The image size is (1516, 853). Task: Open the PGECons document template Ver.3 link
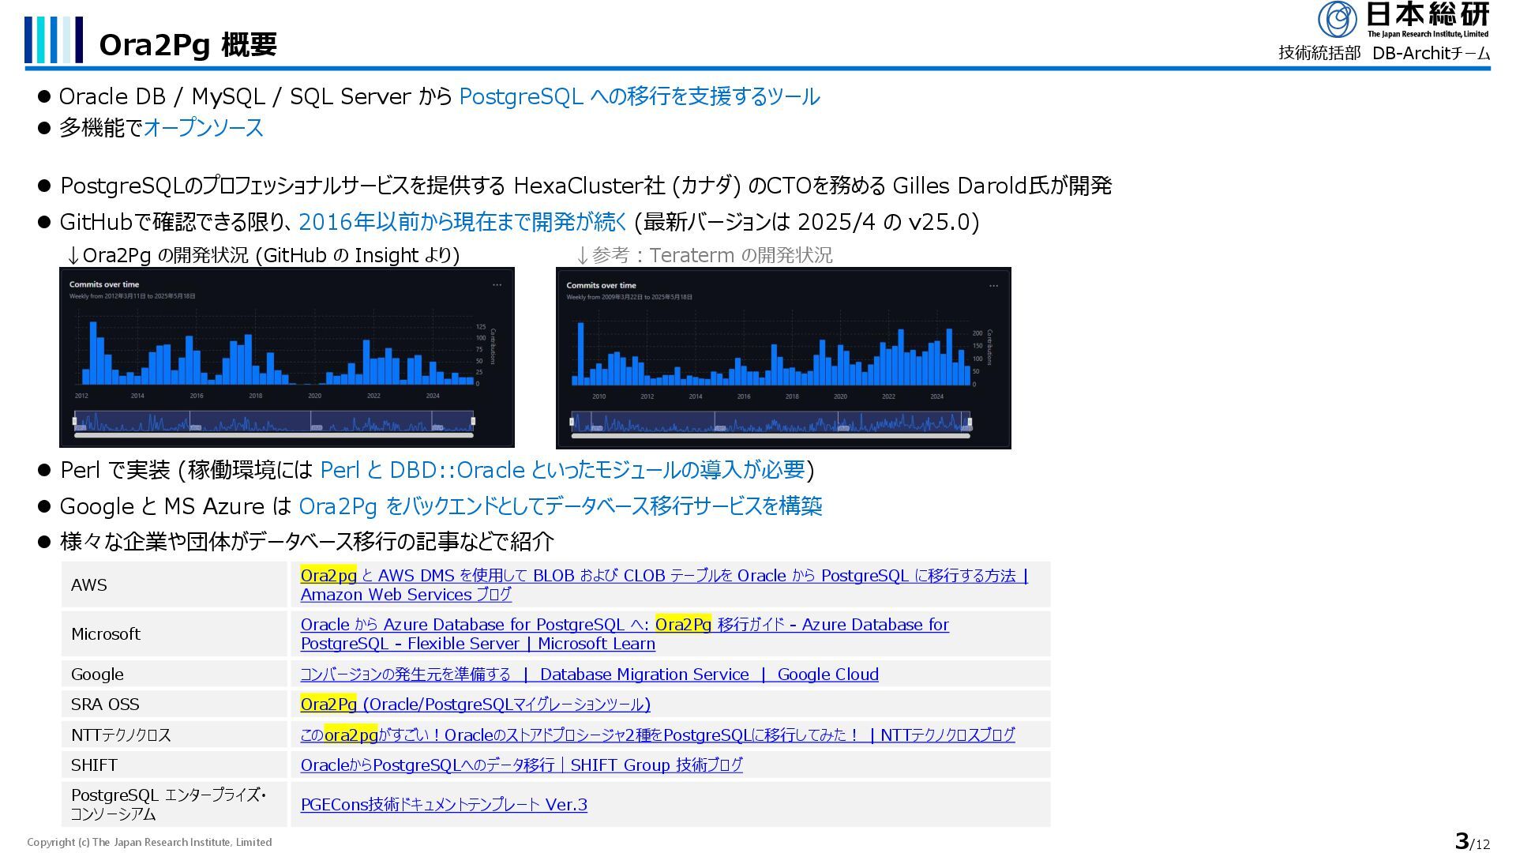click(444, 805)
